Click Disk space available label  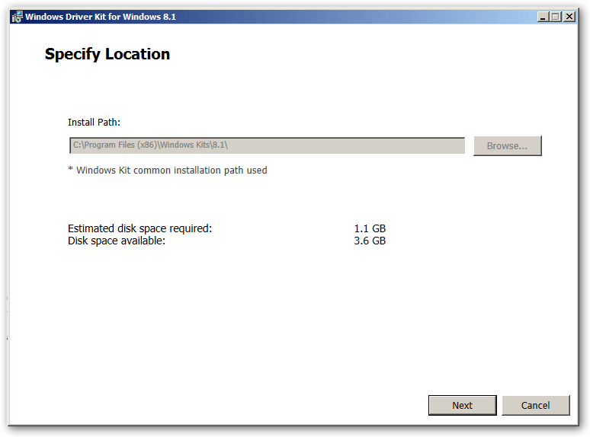[117, 241]
